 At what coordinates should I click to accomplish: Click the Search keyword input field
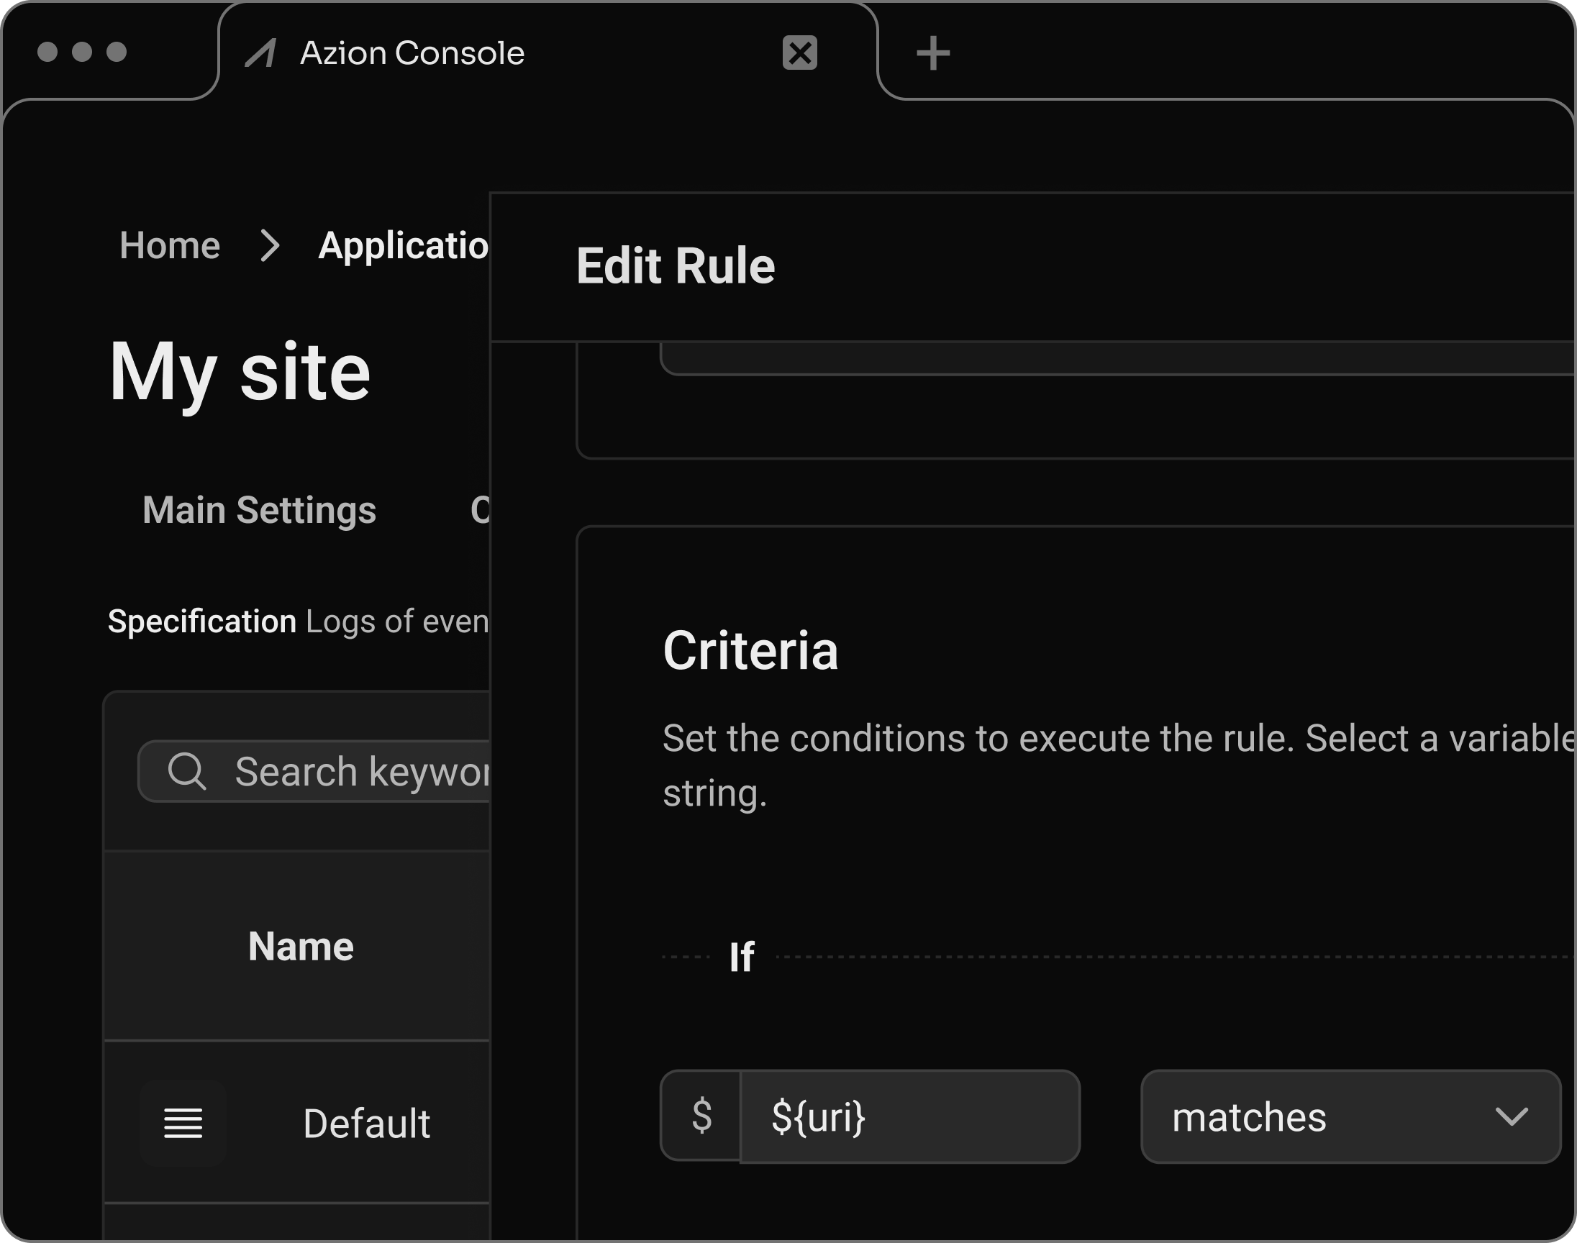pos(360,771)
